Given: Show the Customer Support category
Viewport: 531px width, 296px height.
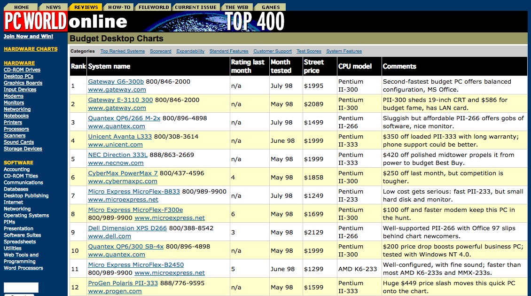Looking at the screenshot, I should [x=273, y=51].
